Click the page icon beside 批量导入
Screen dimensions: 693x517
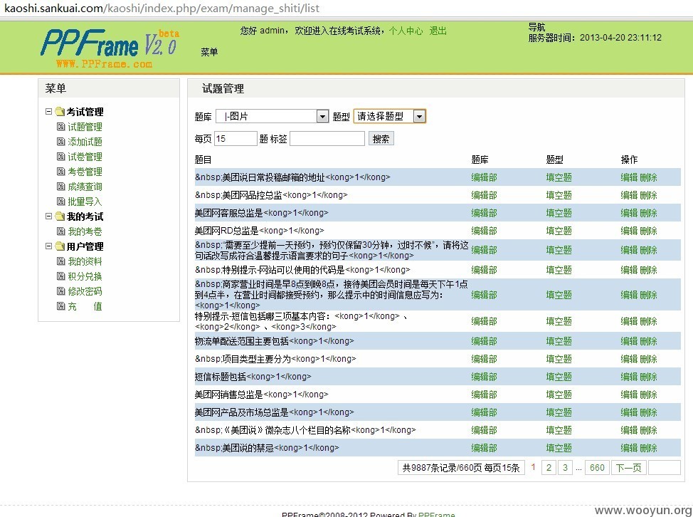coord(60,202)
